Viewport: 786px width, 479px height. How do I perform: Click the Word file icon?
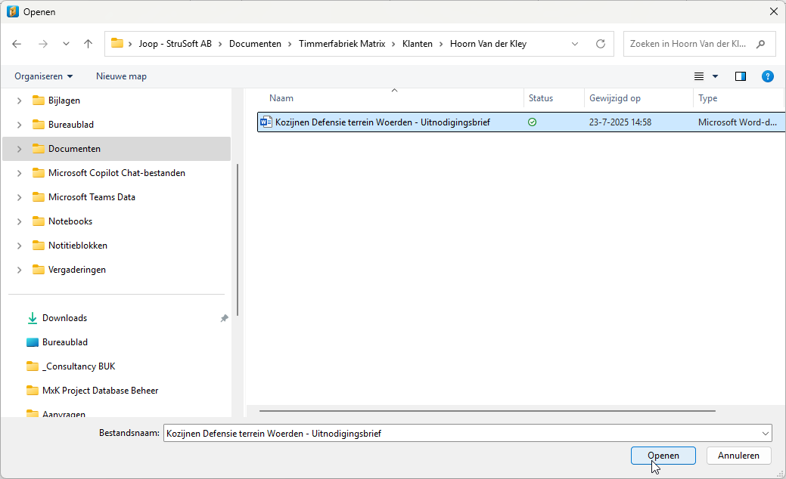[266, 122]
